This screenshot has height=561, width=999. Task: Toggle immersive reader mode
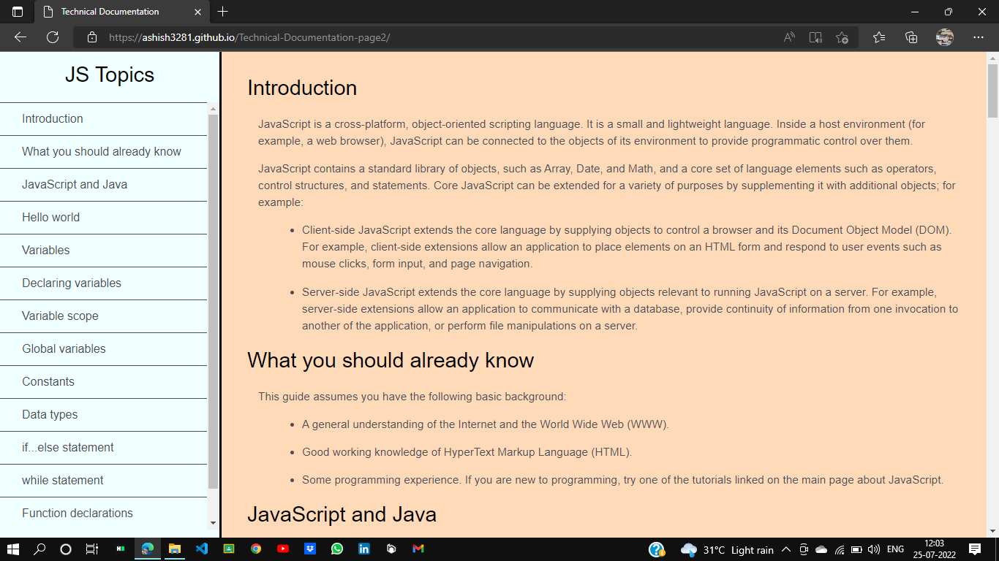(x=815, y=37)
